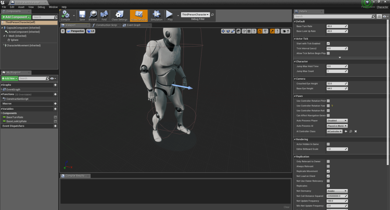Click the Perspective viewport button
Viewport: 390px width, 210px height.
pyautogui.click(x=75, y=31)
